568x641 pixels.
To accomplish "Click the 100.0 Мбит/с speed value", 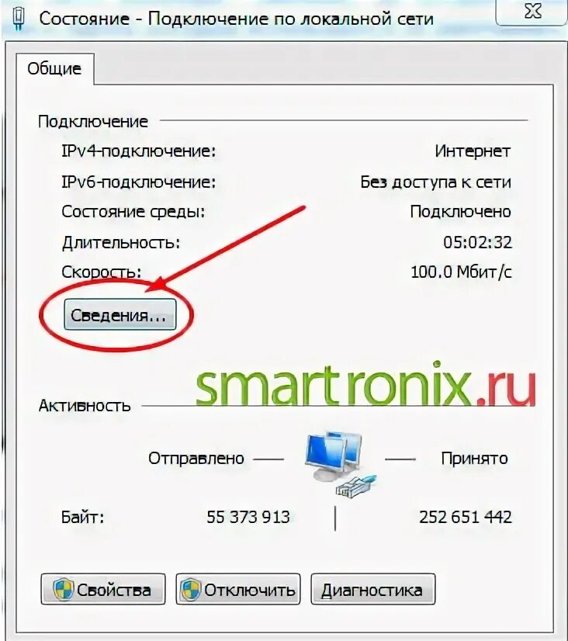I will click(x=461, y=272).
